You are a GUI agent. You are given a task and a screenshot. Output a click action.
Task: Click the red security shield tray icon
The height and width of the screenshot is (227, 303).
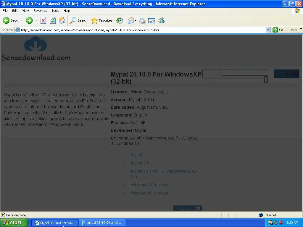pos(281,223)
